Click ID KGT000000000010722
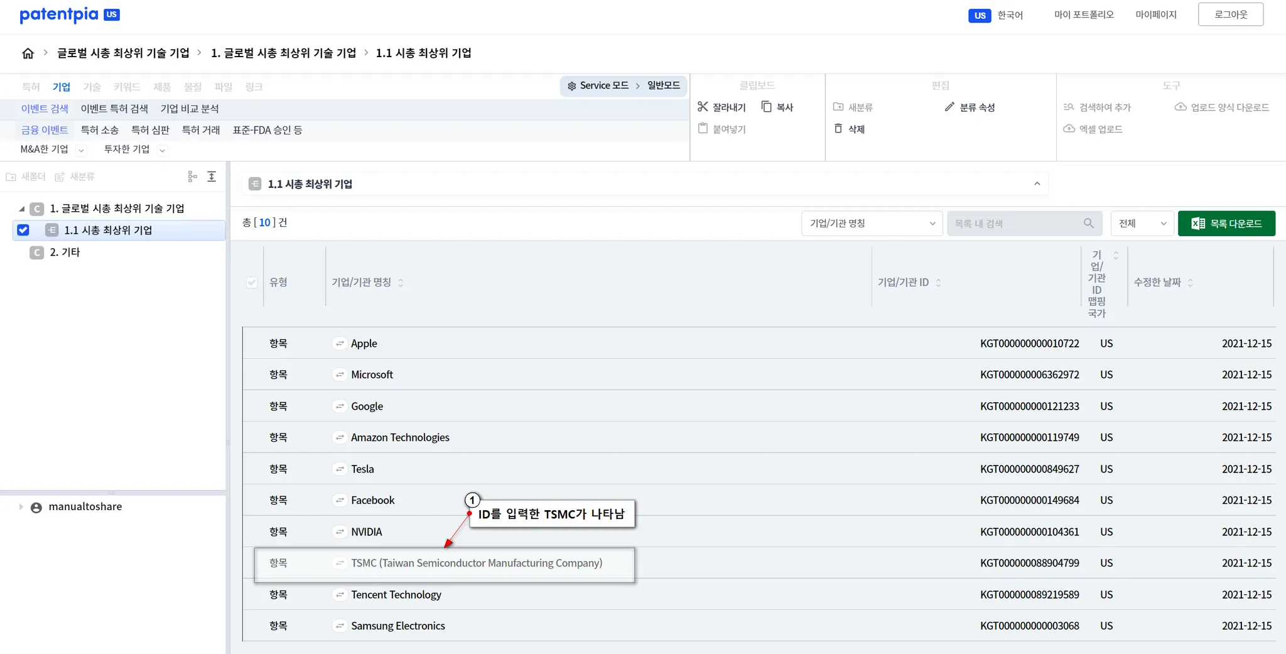 (x=1030, y=344)
